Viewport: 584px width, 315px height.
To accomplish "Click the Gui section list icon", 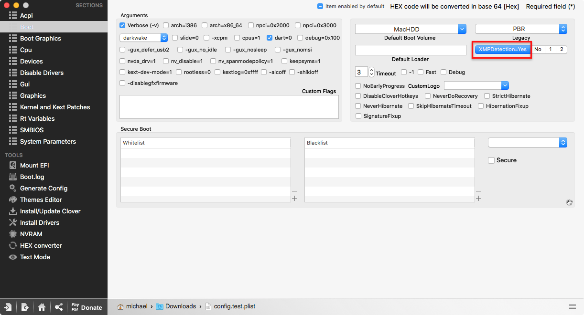I will click(x=12, y=84).
